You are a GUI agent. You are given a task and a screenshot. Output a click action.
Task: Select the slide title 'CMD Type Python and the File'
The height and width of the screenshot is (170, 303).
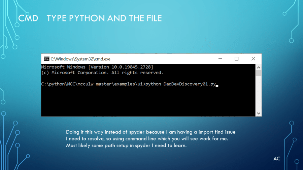tap(90, 18)
